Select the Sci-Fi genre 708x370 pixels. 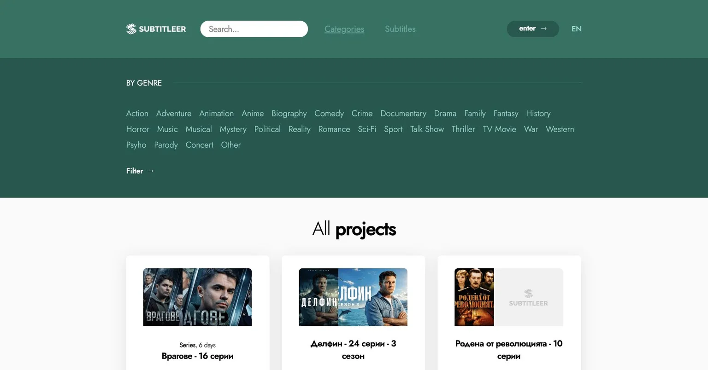367,129
